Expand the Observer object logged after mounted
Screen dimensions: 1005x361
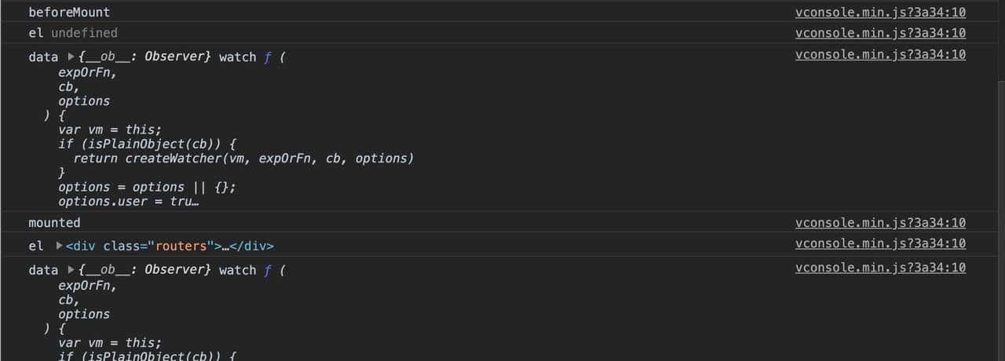tap(71, 270)
